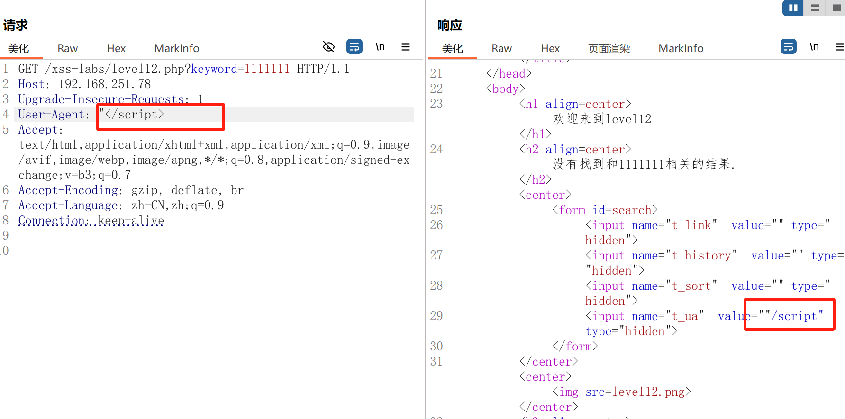Click 响应 panel title

[x=450, y=25]
